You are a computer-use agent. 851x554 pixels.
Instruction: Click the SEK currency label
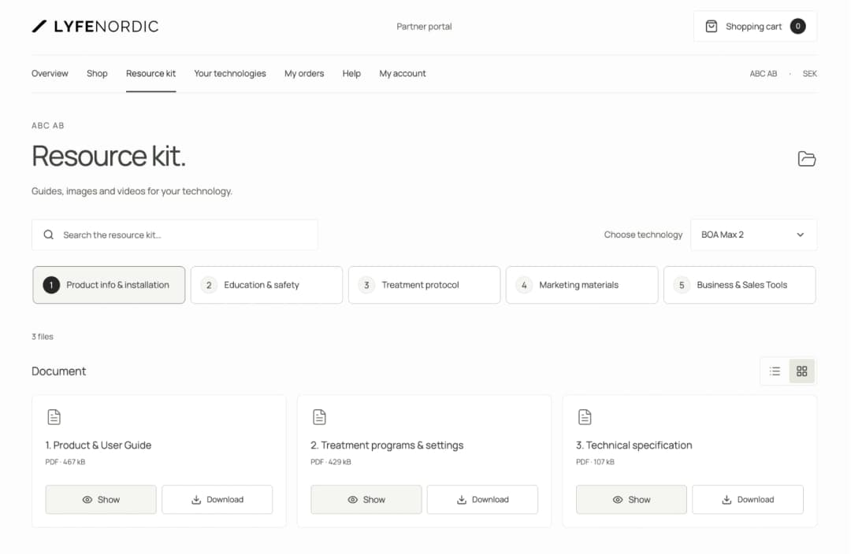809,73
